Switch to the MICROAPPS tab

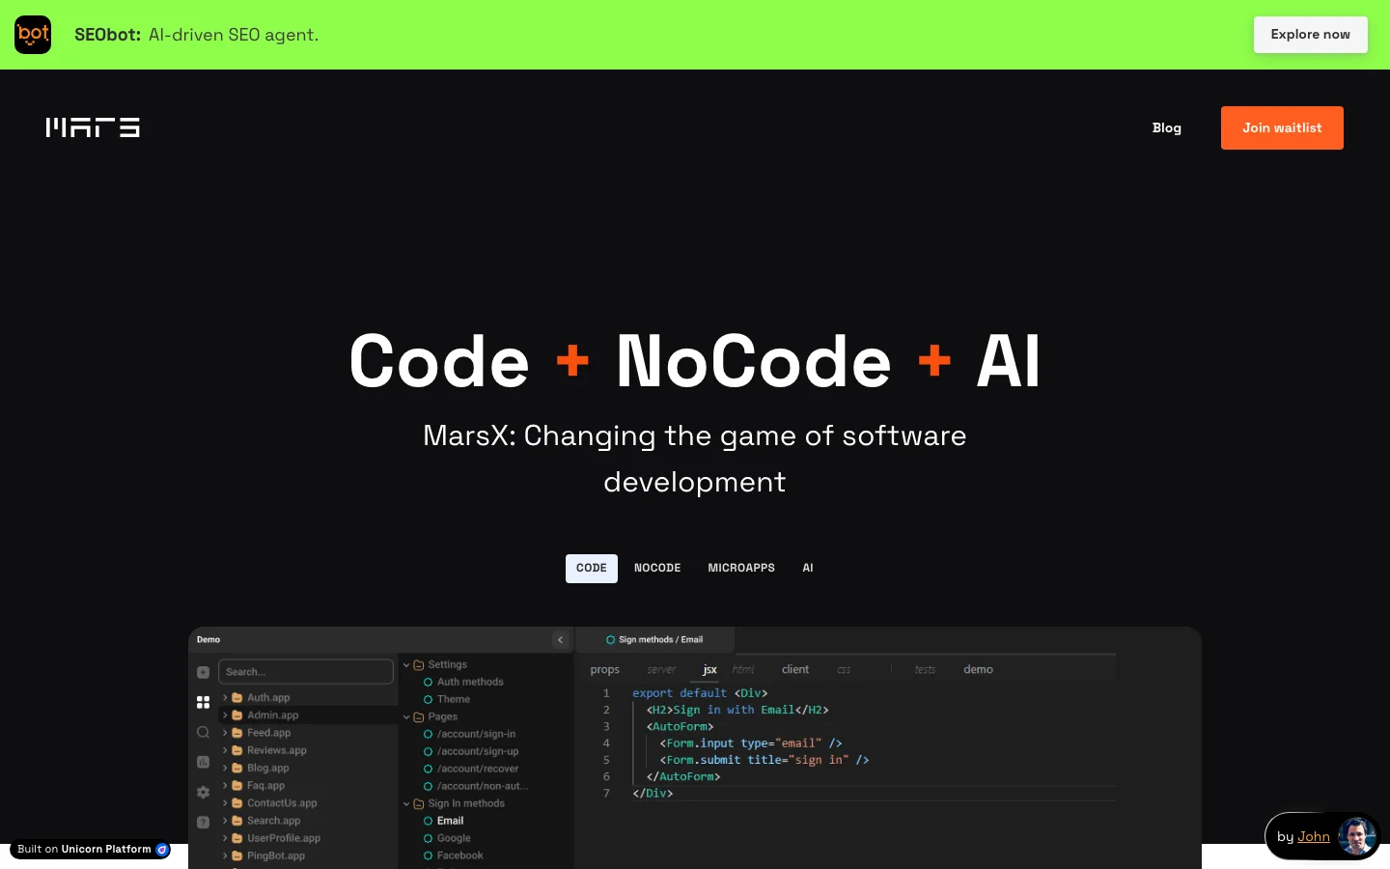(x=741, y=569)
